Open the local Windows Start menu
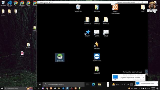 (2, 88)
